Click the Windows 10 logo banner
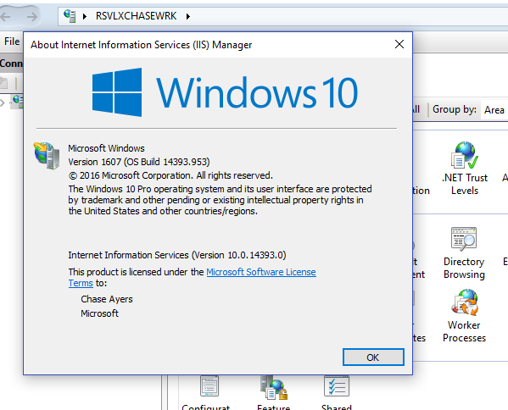This screenshot has height=410, width=508. pos(226,92)
